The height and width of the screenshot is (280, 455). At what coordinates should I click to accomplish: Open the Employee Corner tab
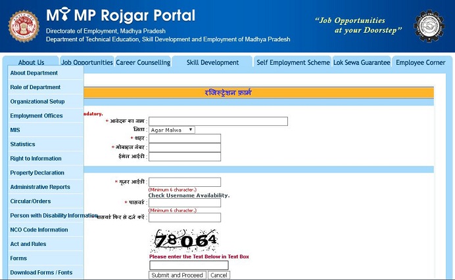pyautogui.click(x=420, y=63)
